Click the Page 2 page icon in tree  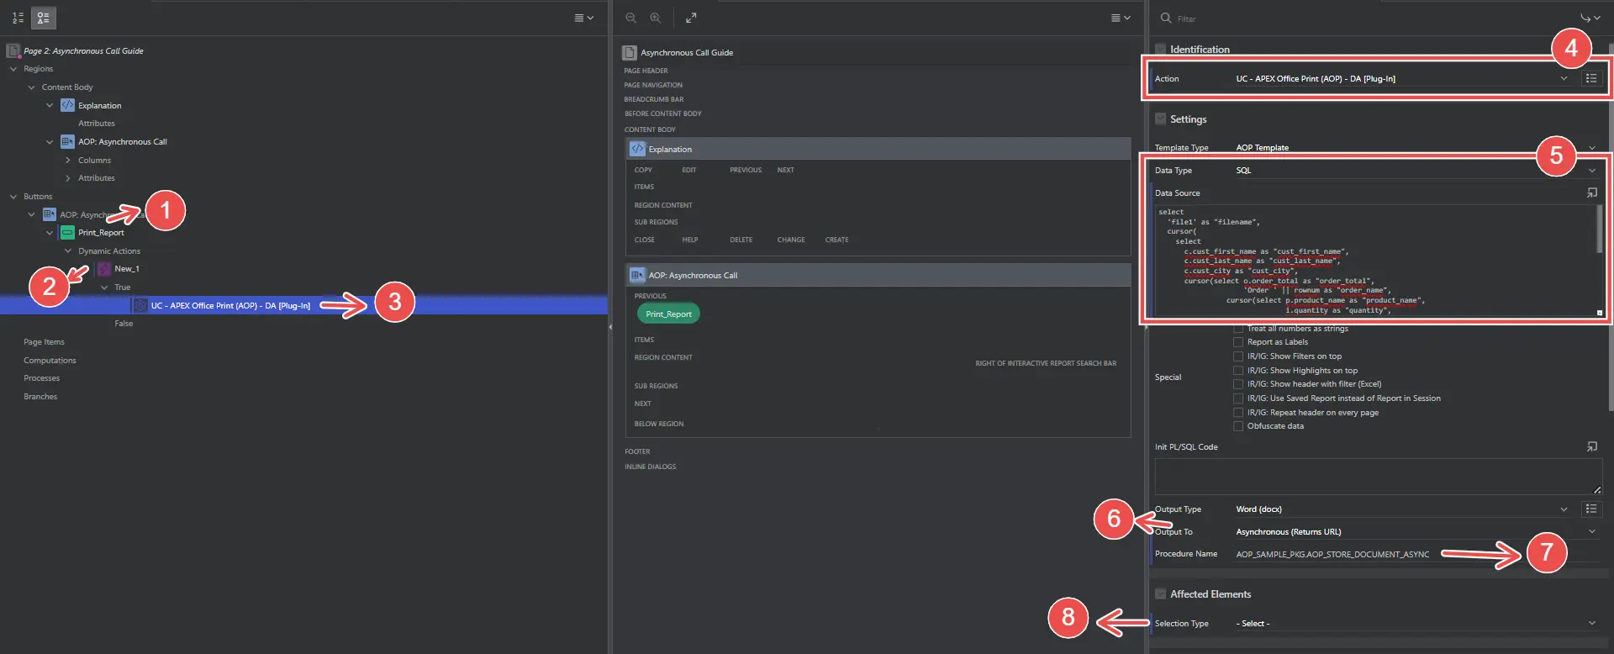(x=13, y=50)
